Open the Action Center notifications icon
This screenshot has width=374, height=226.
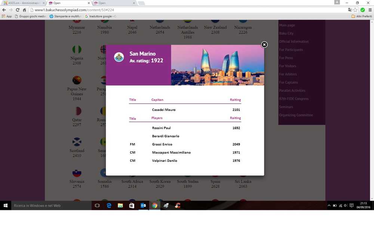click(x=351, y=205)
